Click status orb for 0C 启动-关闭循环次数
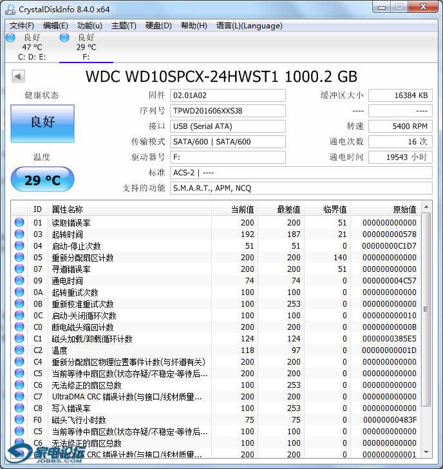 [19, 315]
